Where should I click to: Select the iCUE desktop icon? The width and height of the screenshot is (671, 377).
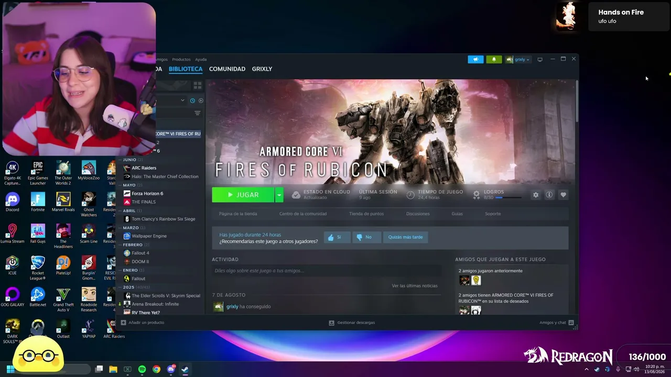[x=12, y=265]
